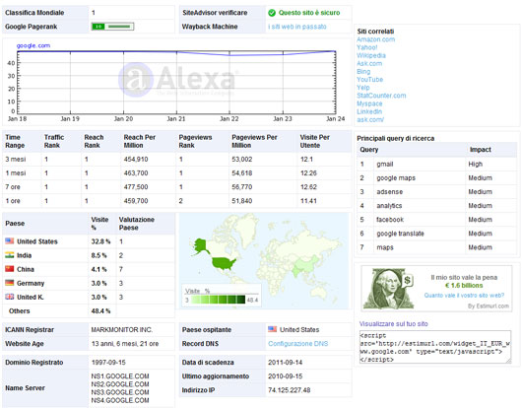Click the '7 ore' time range row
Viewport: 522px width, 408px height.
pos(176,187)
